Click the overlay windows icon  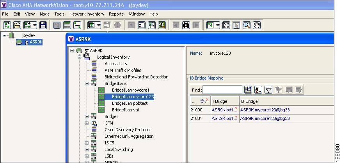click(91, 25)
